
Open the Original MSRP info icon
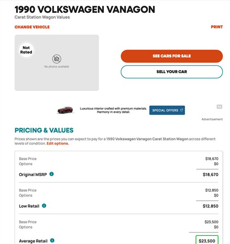[x=52, y=174]
